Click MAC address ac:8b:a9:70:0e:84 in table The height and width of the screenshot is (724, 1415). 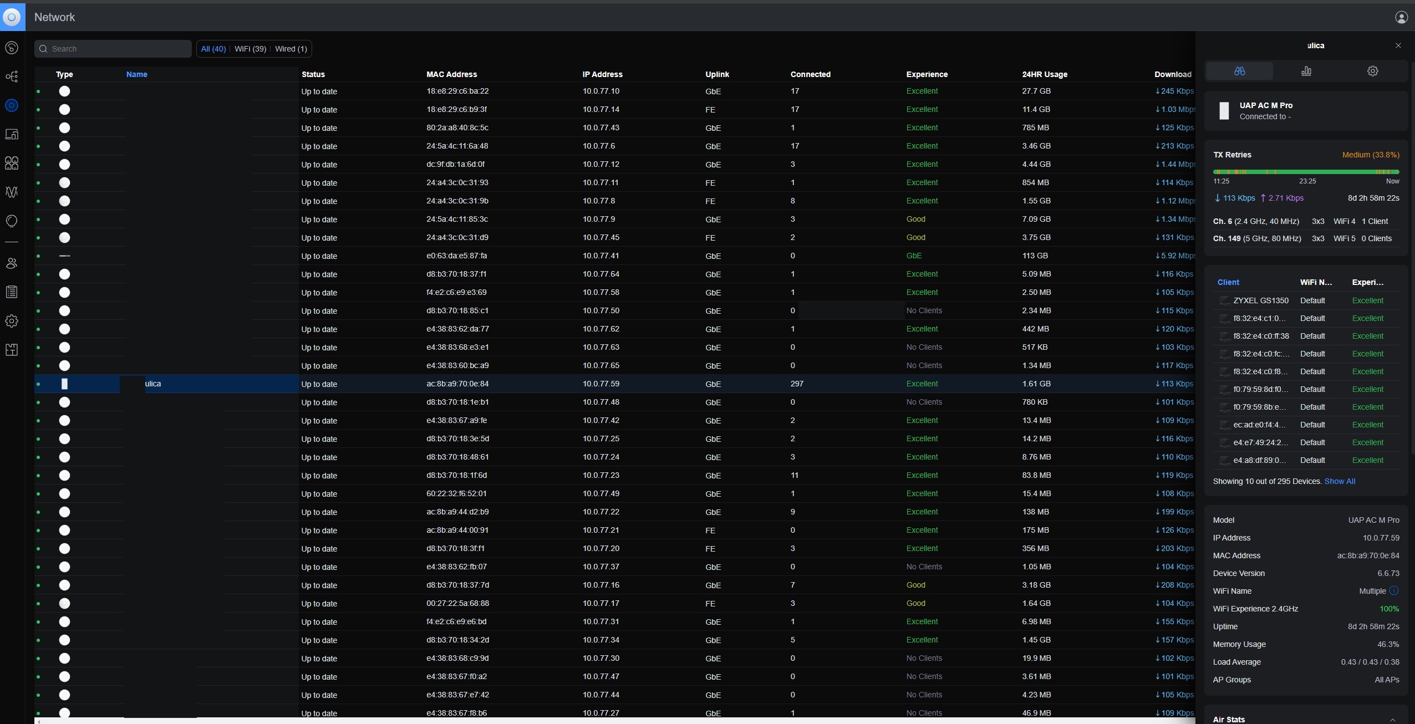457,384
